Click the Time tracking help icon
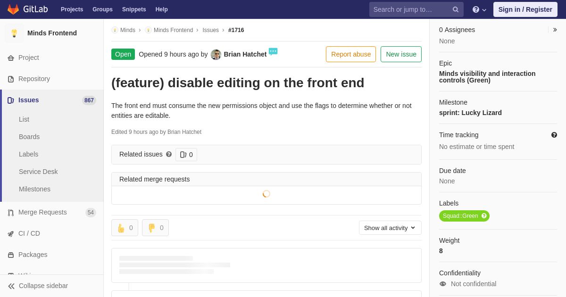Viewport: 566px width, 297px height. (554, 135)
